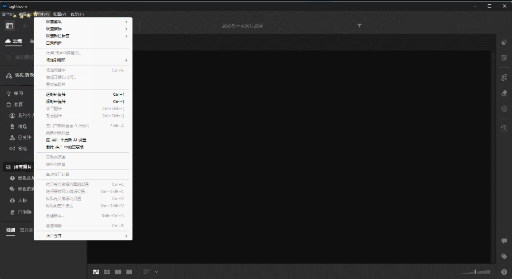Switch to the 已共享 (Shared) tab

click(x=26, y=230)
